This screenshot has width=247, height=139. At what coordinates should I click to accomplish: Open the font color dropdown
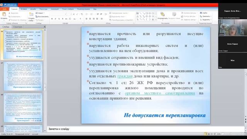81,19
